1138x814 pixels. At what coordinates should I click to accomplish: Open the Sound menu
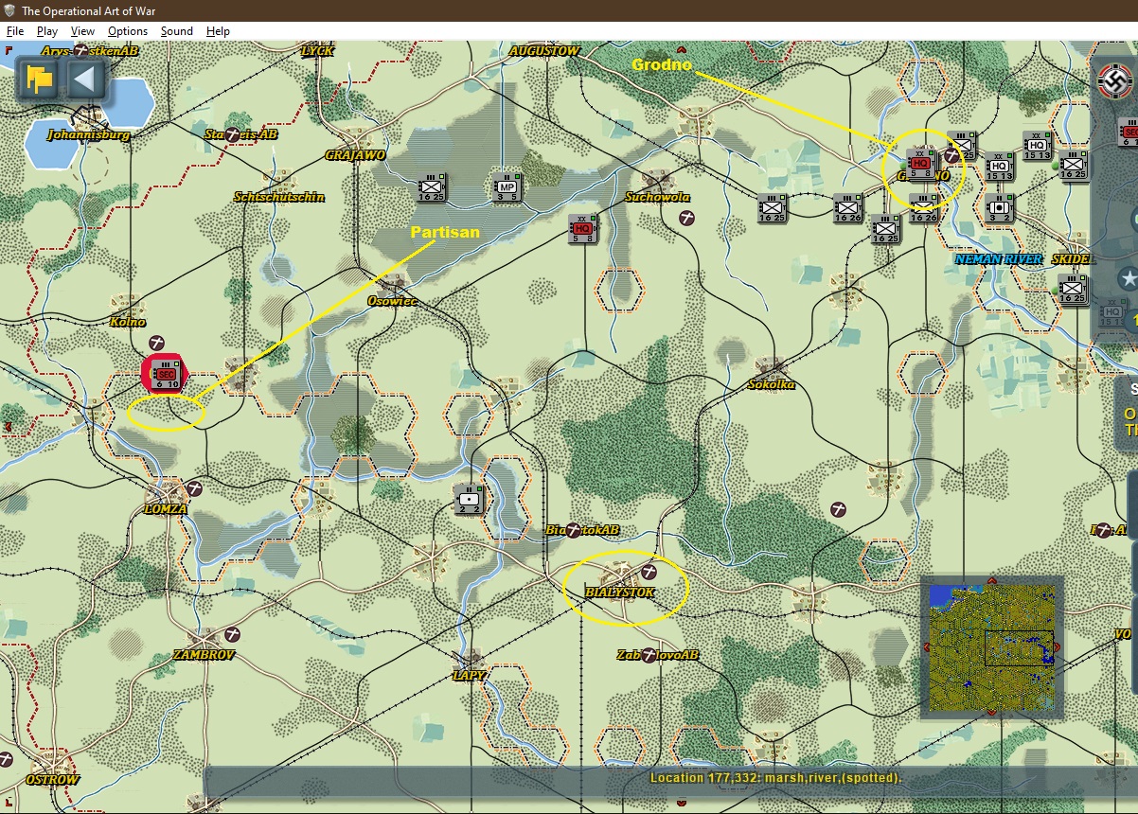[x=176, y=31]
